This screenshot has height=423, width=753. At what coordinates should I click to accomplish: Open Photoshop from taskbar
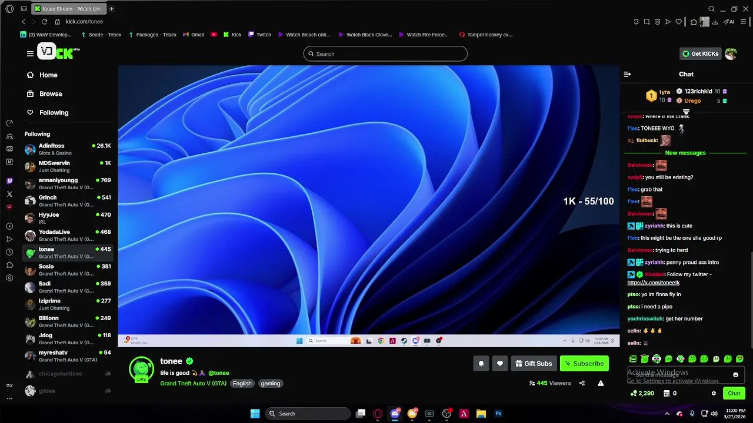(498, 414)
